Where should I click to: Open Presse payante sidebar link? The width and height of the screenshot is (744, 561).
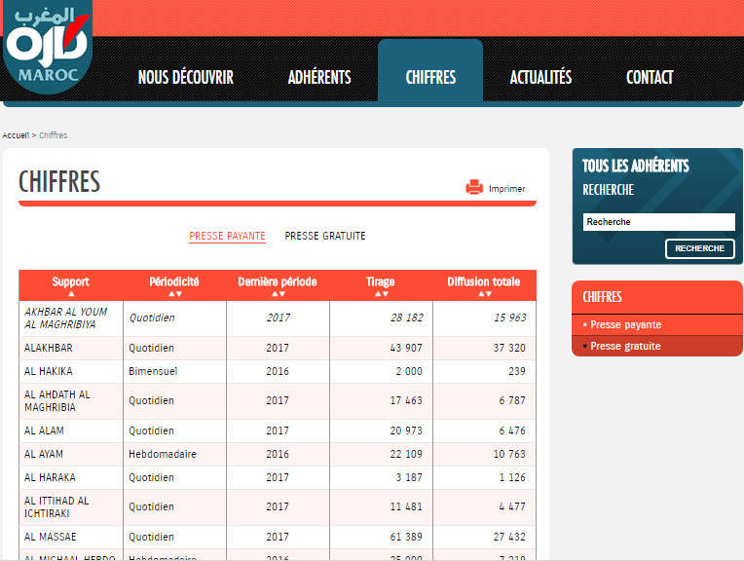click(625, 325)
